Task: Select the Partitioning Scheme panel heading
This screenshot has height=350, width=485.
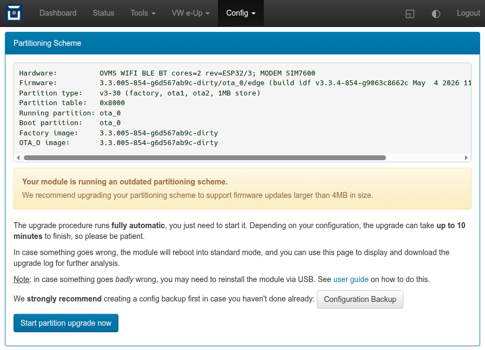Action: (x=48, y=43)
